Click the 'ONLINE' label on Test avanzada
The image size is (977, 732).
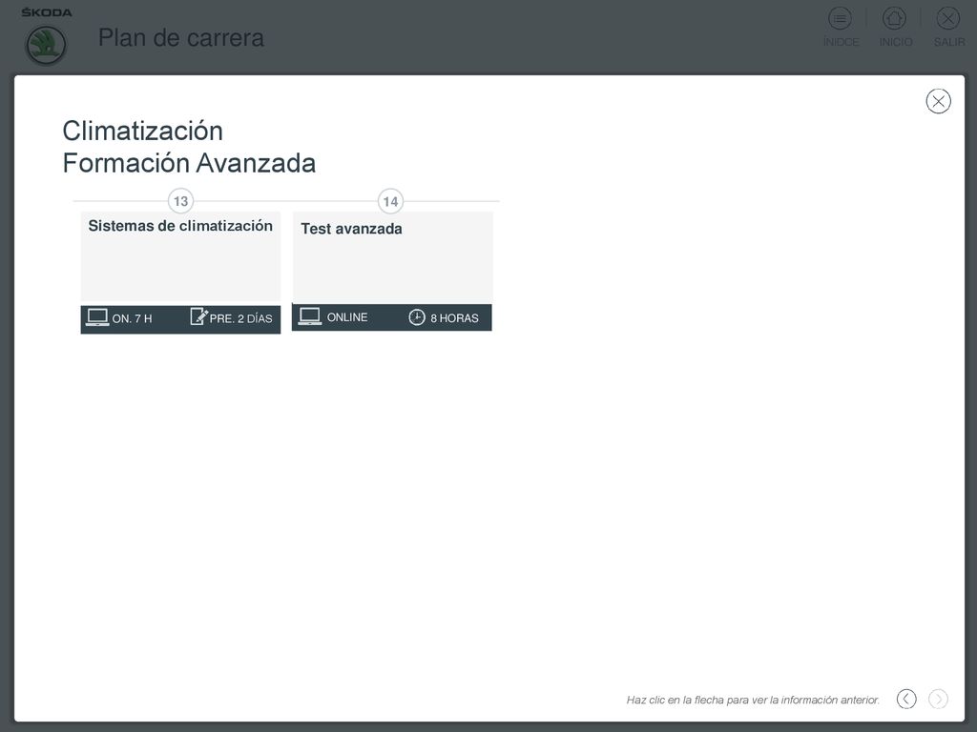(347, 317)
